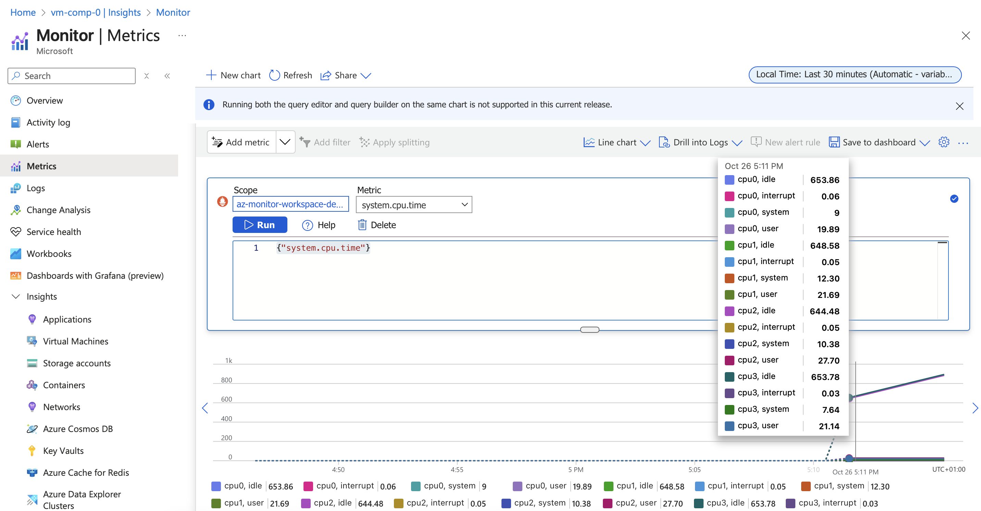This screenshot has height=511, width=981.
Task: Toggle the chart selection checkmark circle
Action: [x=954, y=198]
